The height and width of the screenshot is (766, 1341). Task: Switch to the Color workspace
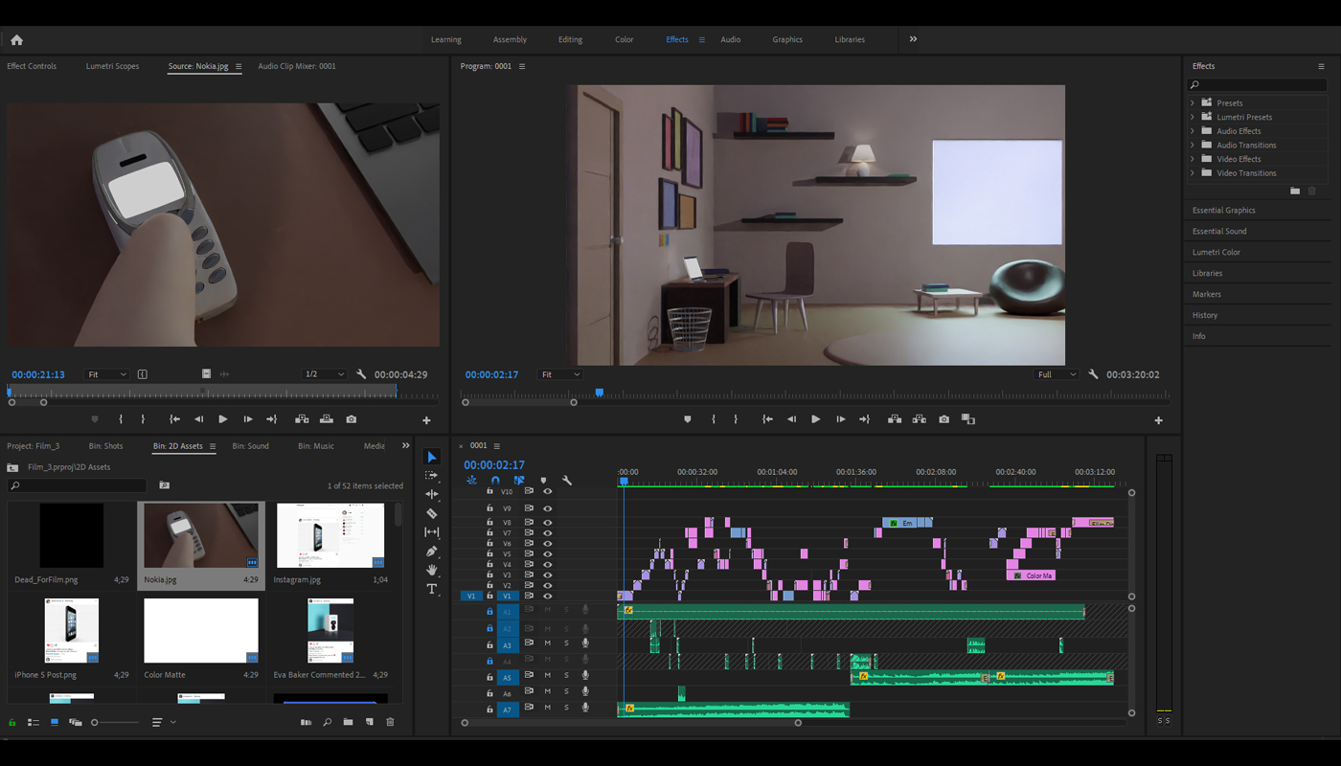click(624, 40)
